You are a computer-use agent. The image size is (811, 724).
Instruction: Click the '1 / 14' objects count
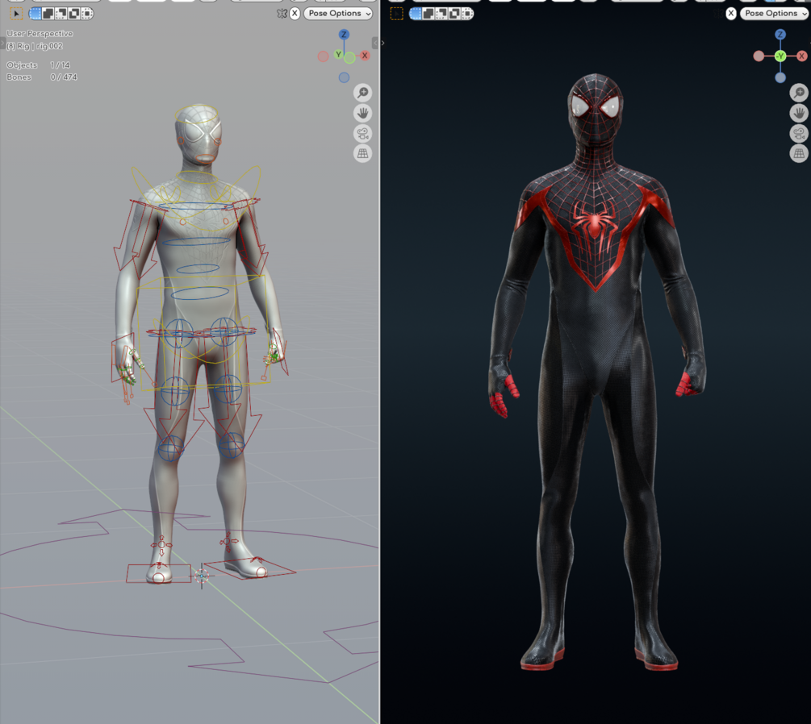click(60, 65)
